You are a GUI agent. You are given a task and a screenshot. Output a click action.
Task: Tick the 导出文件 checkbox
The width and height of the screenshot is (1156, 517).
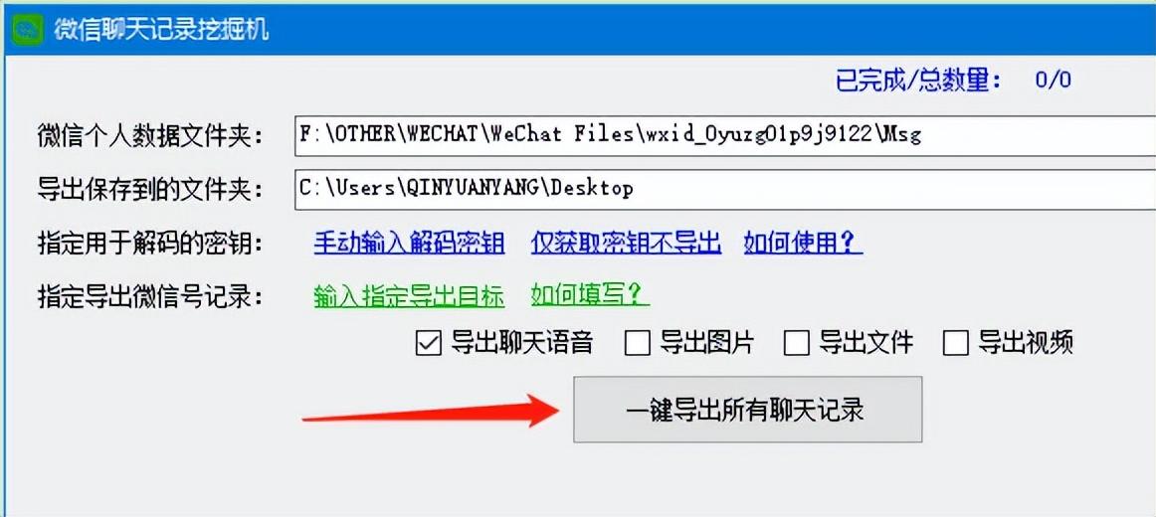[797, 343]
